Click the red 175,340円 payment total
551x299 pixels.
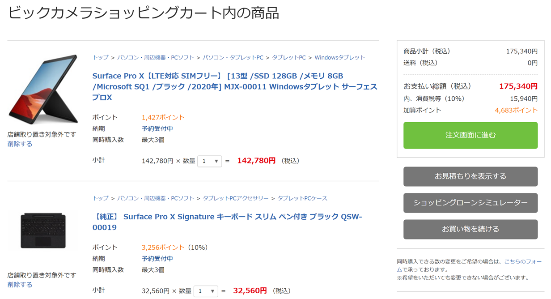pyautogui.click(x=518, y=86)
